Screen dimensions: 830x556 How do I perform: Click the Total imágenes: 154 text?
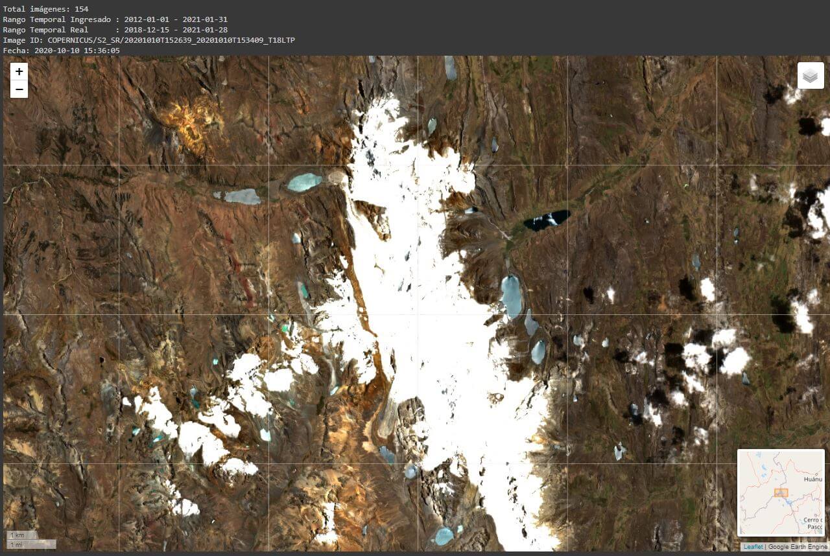pyautogui.click(x=45, y=9)
